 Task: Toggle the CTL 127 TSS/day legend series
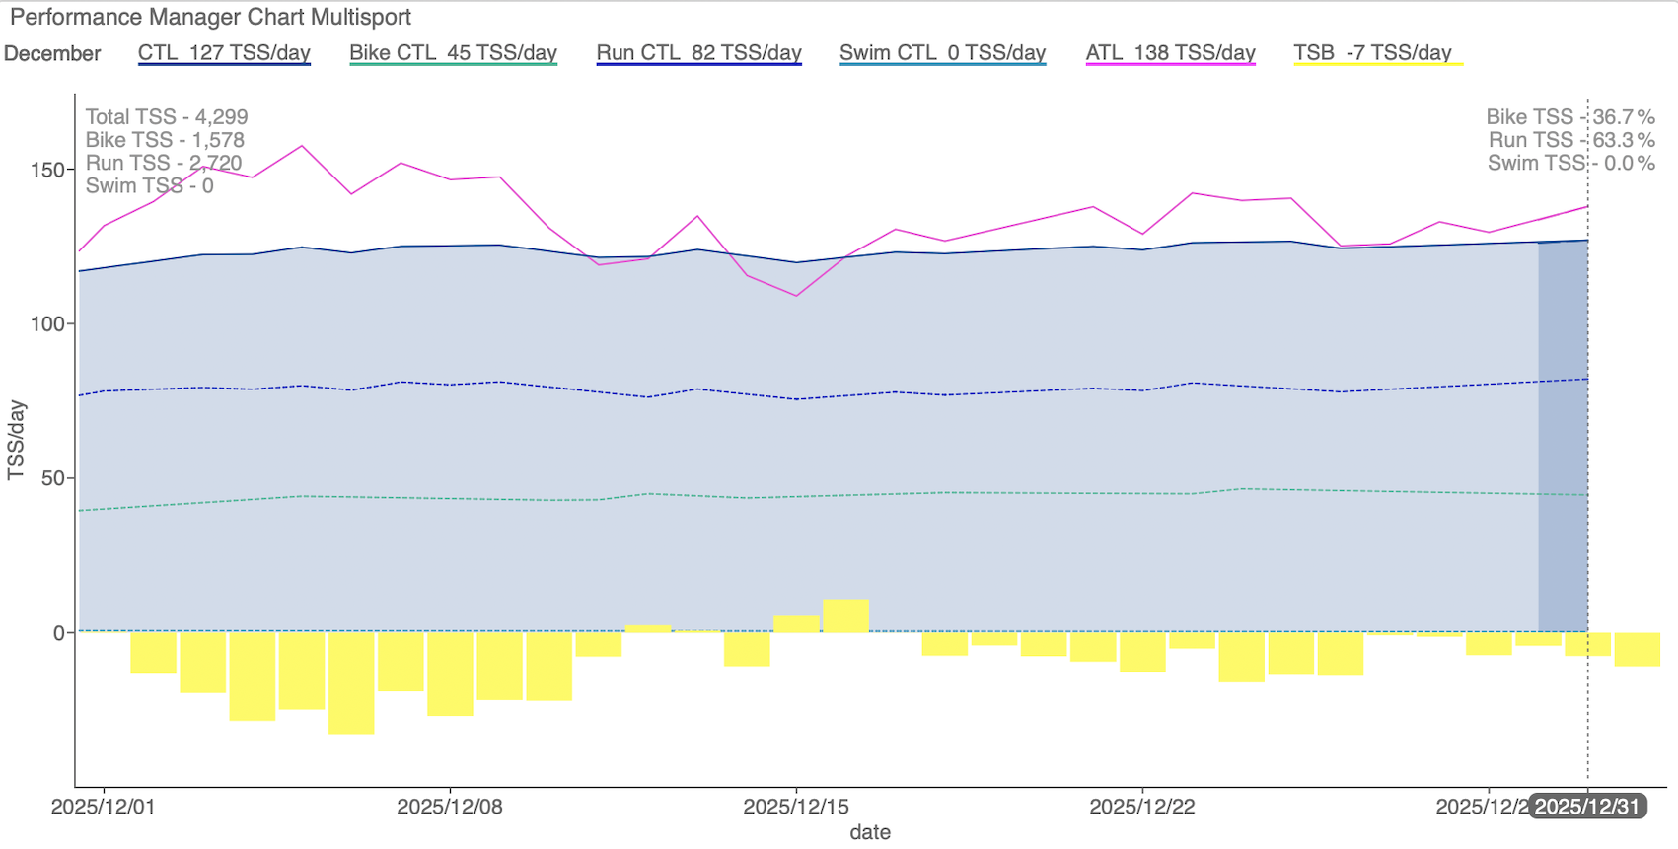click(x=224, y=53)
